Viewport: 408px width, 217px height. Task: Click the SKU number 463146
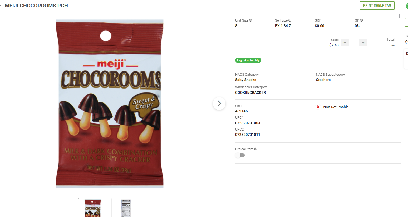pyautogui.click(x=242, y=111)
